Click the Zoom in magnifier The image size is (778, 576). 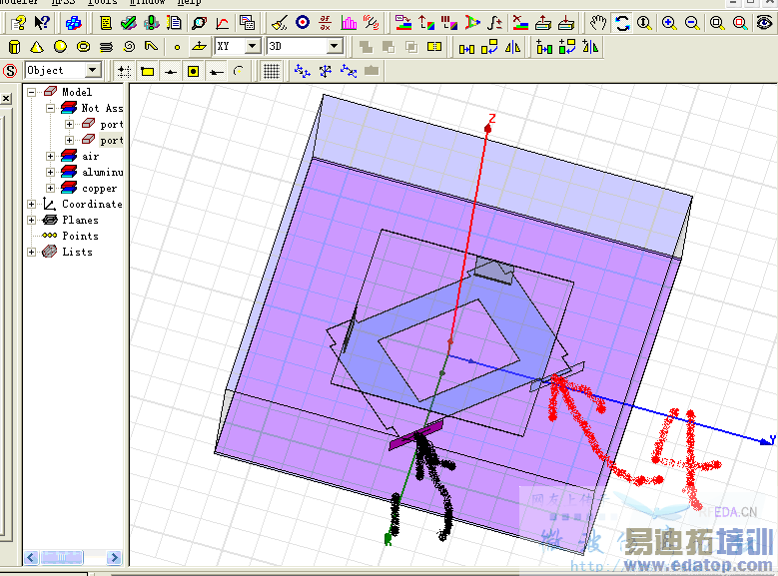pos(668,22)
